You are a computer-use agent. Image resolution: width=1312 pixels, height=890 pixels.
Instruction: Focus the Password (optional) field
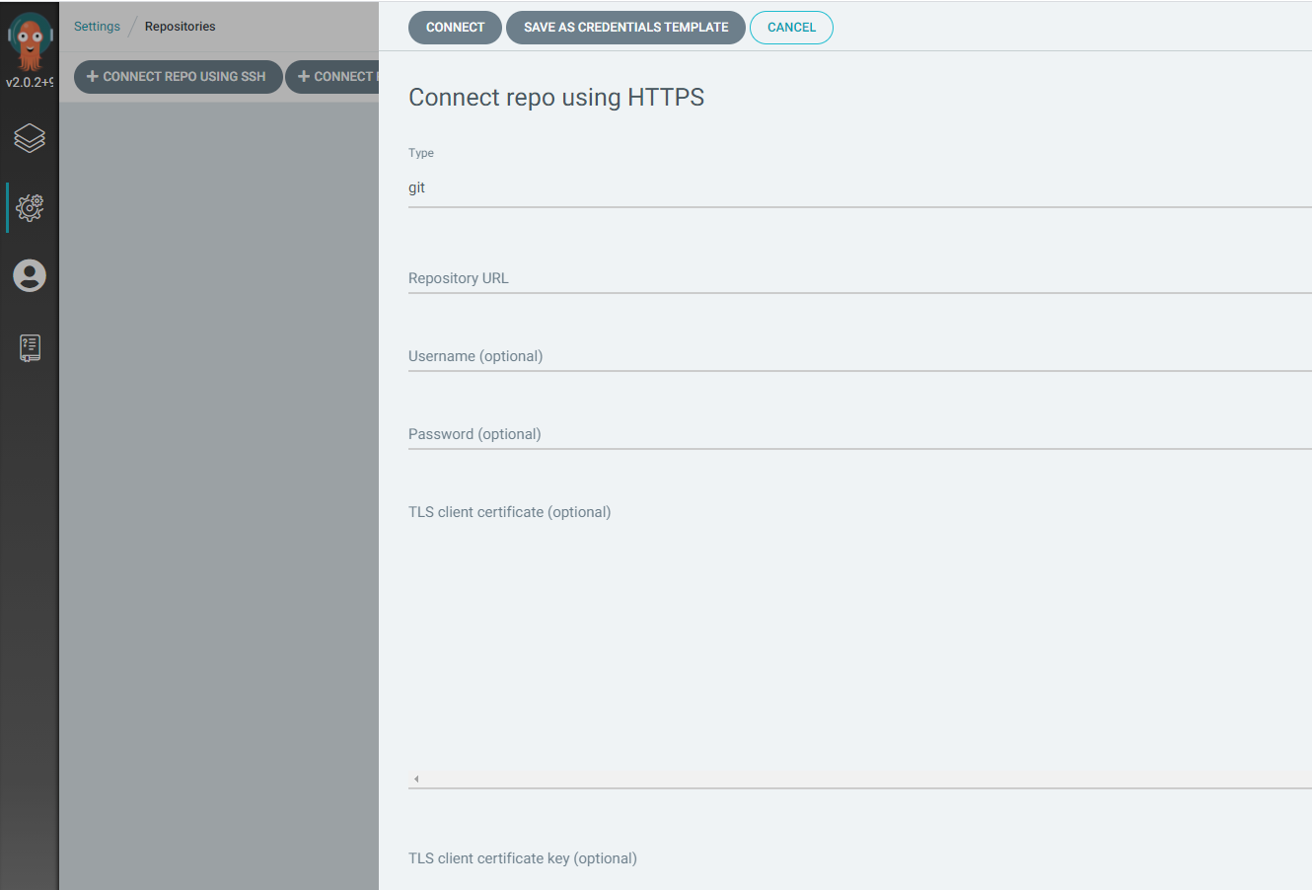[860, 434]
